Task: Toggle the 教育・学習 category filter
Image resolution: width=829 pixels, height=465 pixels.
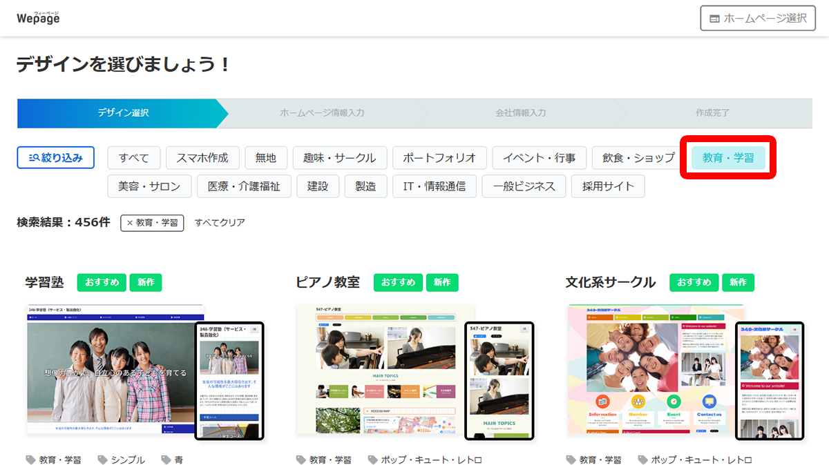Action: tap(727, 158)
